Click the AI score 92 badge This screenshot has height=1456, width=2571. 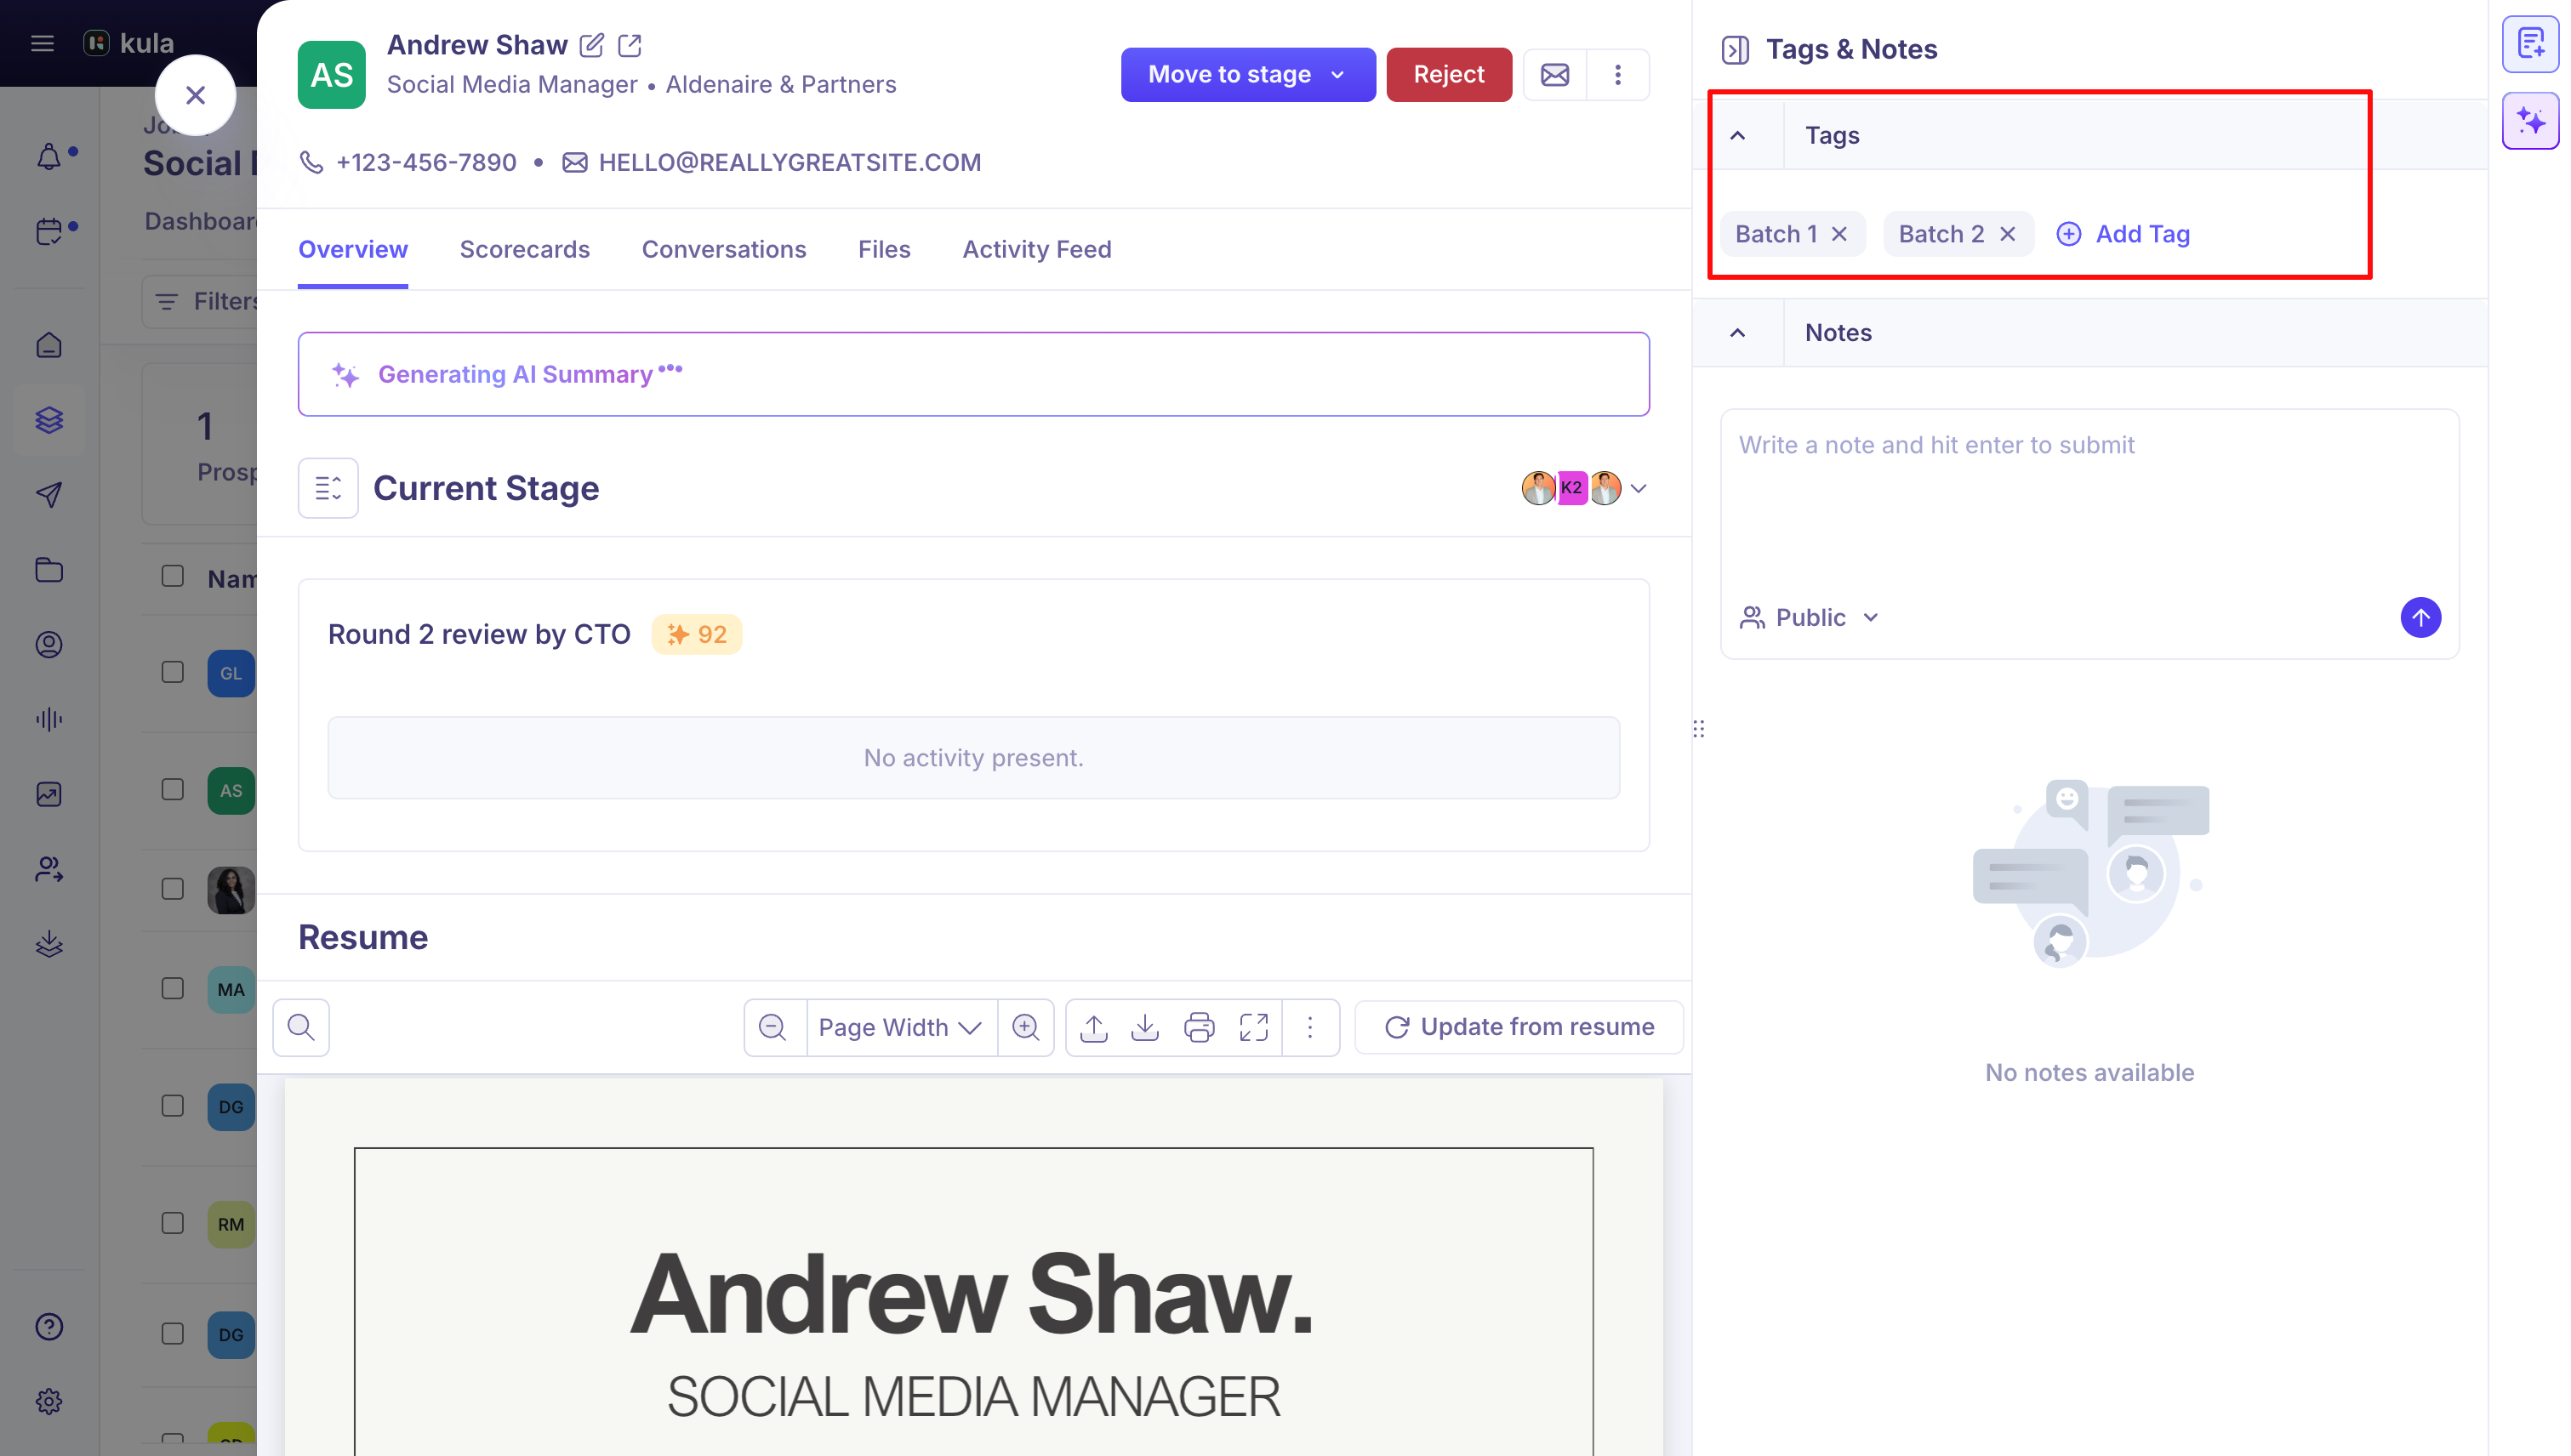(x=696, y=634)
